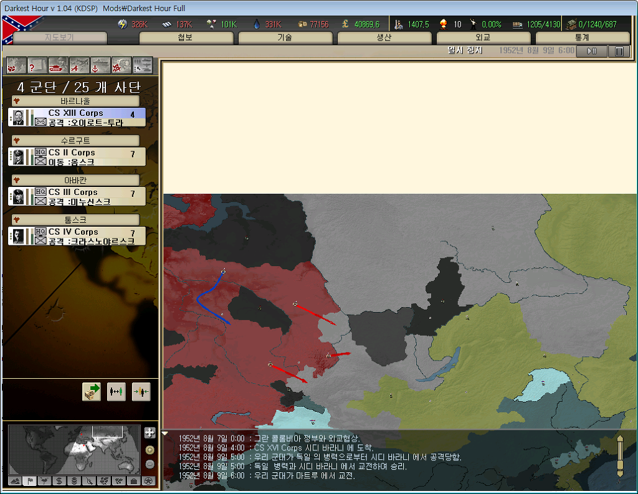Click the dissent protester icon

474,24
